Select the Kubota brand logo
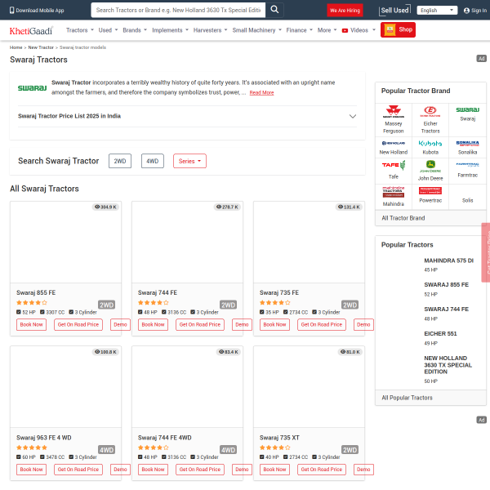 (x=430, y=143)
